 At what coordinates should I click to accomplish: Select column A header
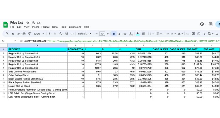[x=37, y=45]
